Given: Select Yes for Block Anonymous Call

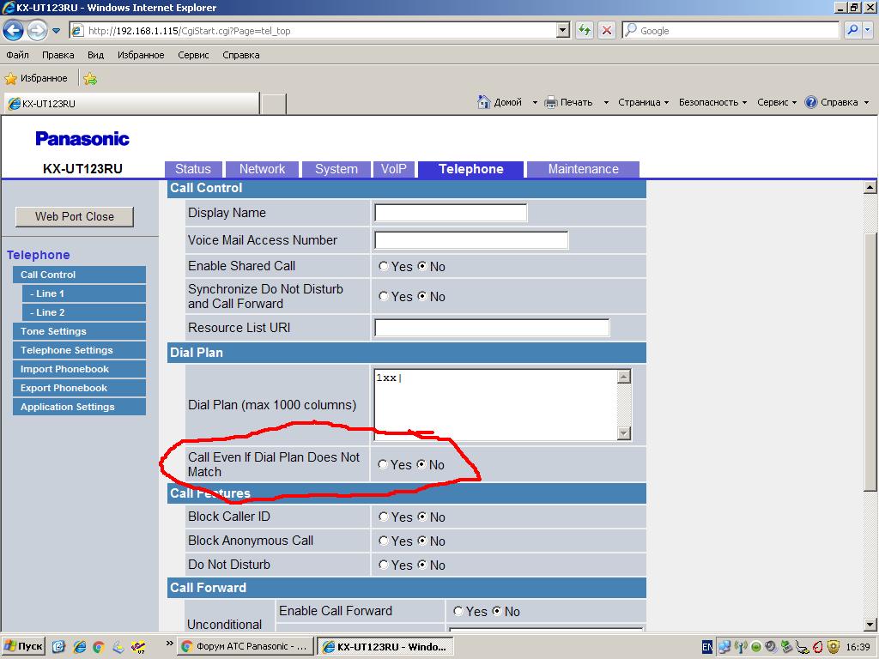Looking at the screenshot, I should [x=384, y=541].
